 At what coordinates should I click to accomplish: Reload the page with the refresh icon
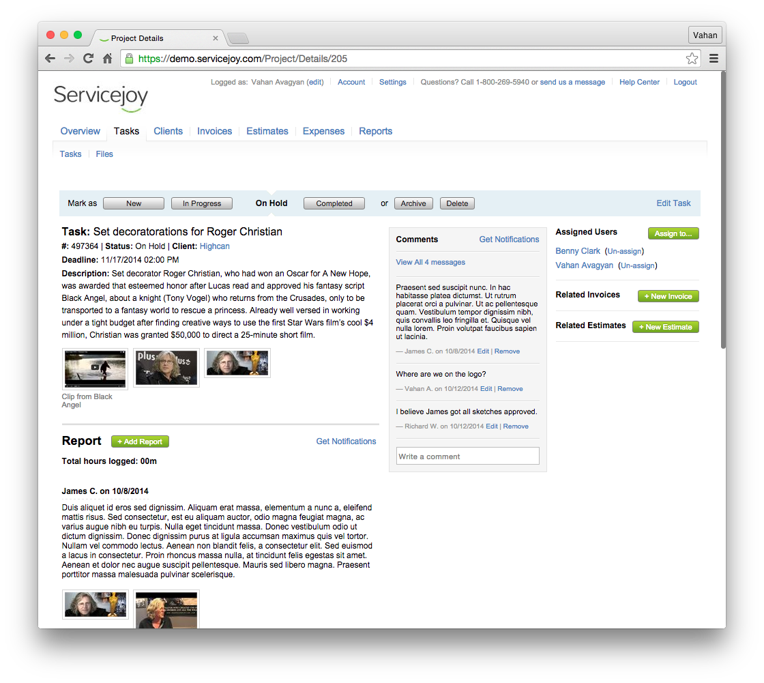(x=88, y=59)
